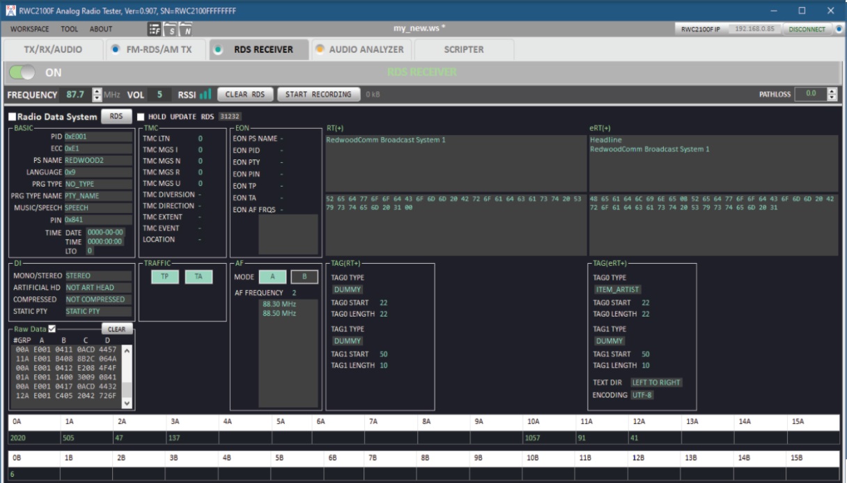Click the blue indicator on the FM-RDS/AM TX tab

tap(116, 49)
